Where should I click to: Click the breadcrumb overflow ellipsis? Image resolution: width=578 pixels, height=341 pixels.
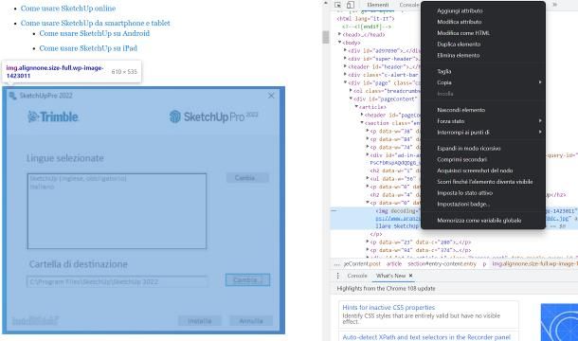(336, 264)
